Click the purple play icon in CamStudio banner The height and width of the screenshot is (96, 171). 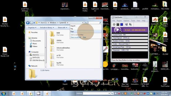117,30
